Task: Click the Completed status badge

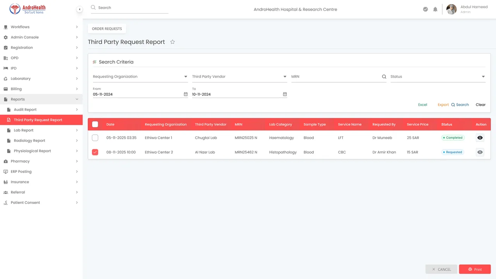Action: (453, 138)
